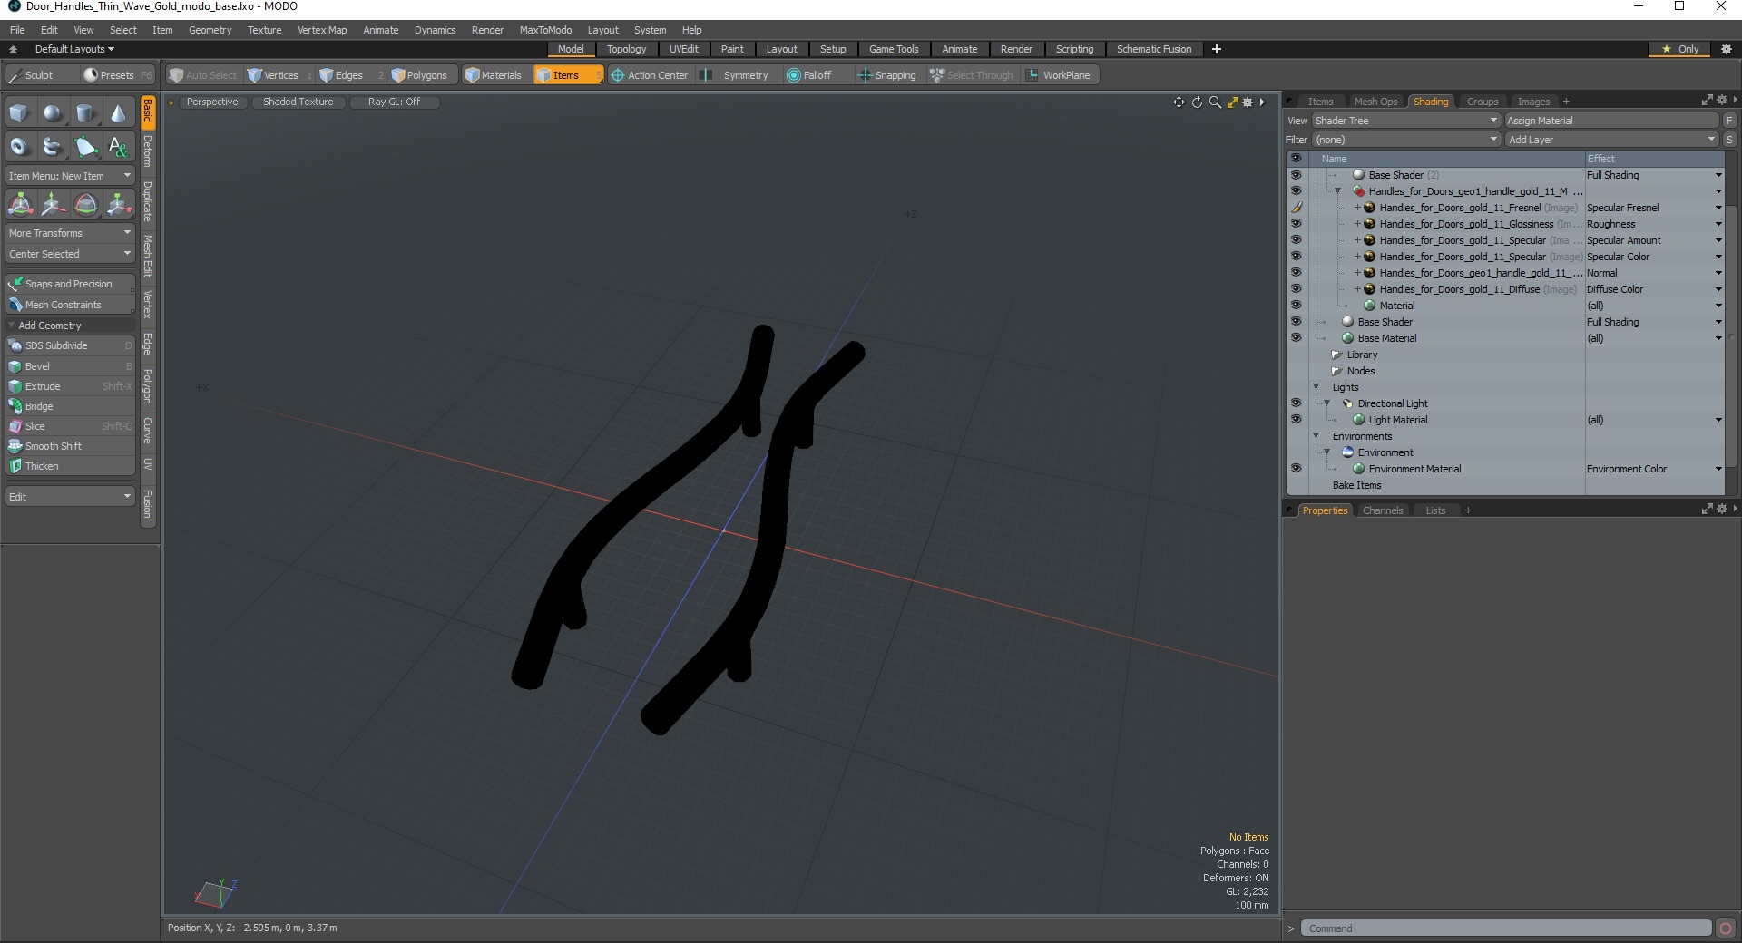Select the Perspective view type label
The height and width of the screenshot is (943, 1742).
tap(212, 102)
